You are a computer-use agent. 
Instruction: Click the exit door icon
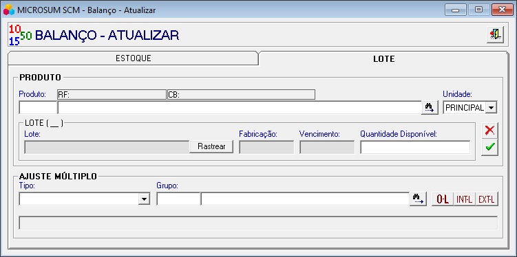click(495, 34)
